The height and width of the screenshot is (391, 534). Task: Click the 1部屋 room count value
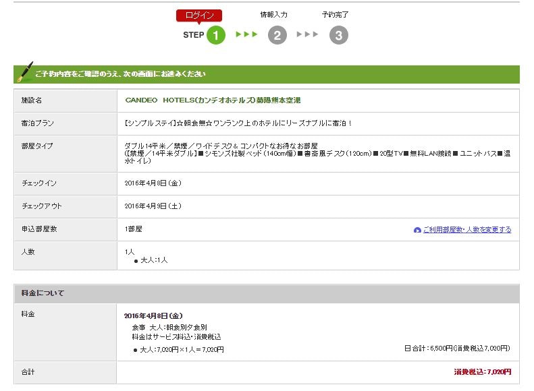click(x=134, y=229)
